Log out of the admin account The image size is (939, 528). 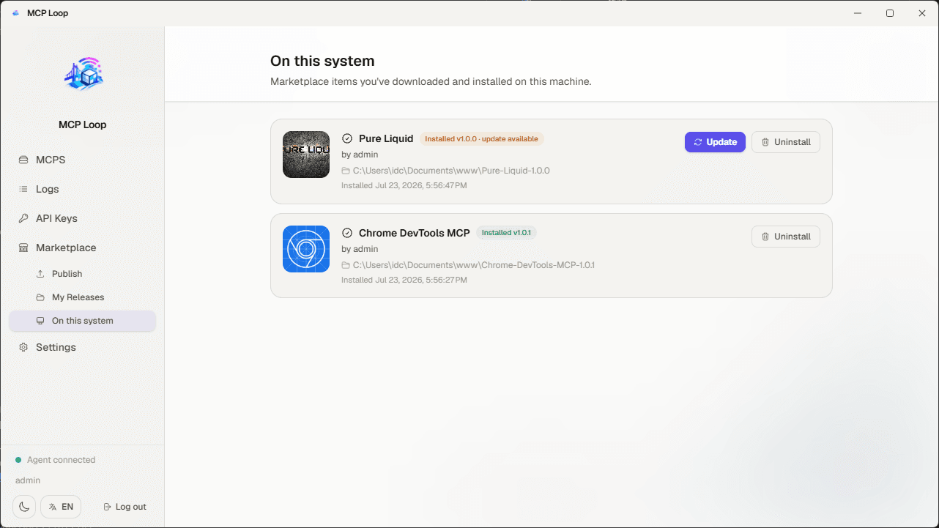[x=125, y=507]
